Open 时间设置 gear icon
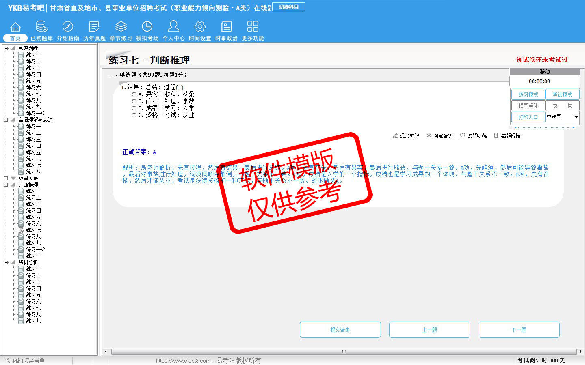 tap(200, 27)
